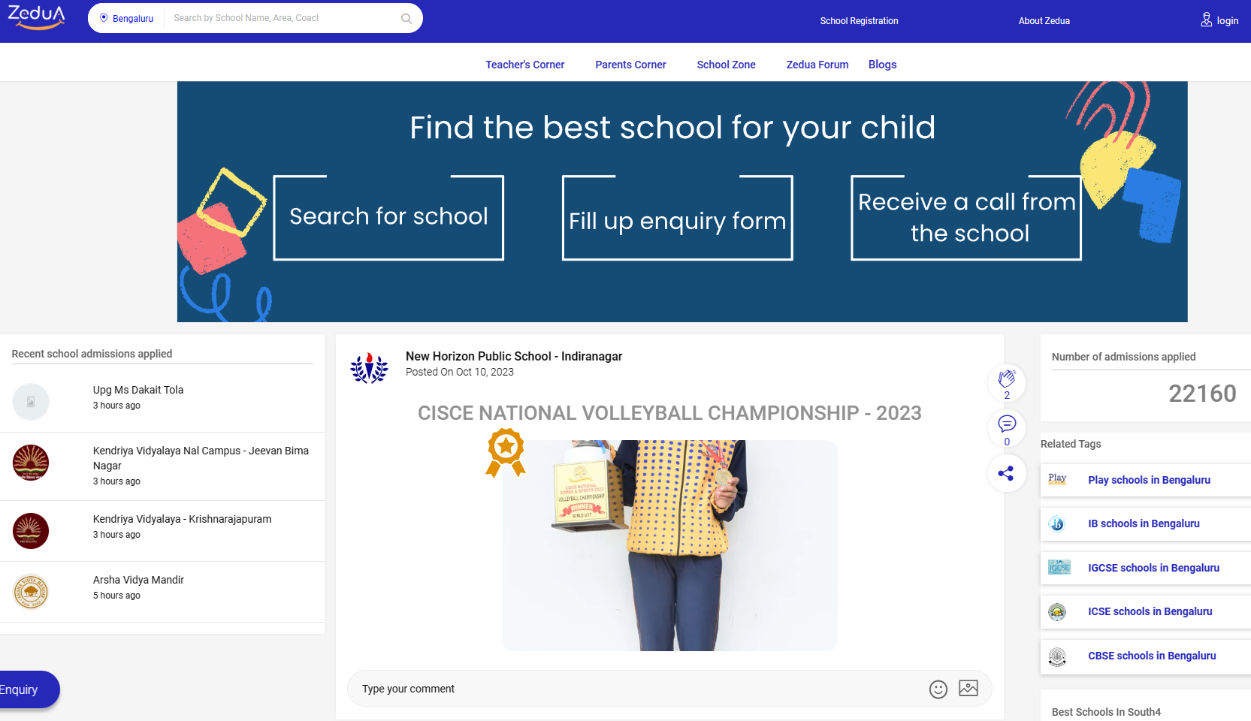Open the School Zone menu
This screenshot has height=721, width=1251.
click(726, 65)
